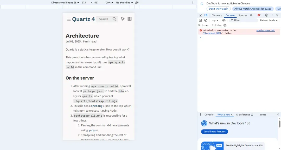Image resolution: width=281 pixels, height=150 pixels.
Task: Toggle reader mode with the book icon
Action: (130, 19)
